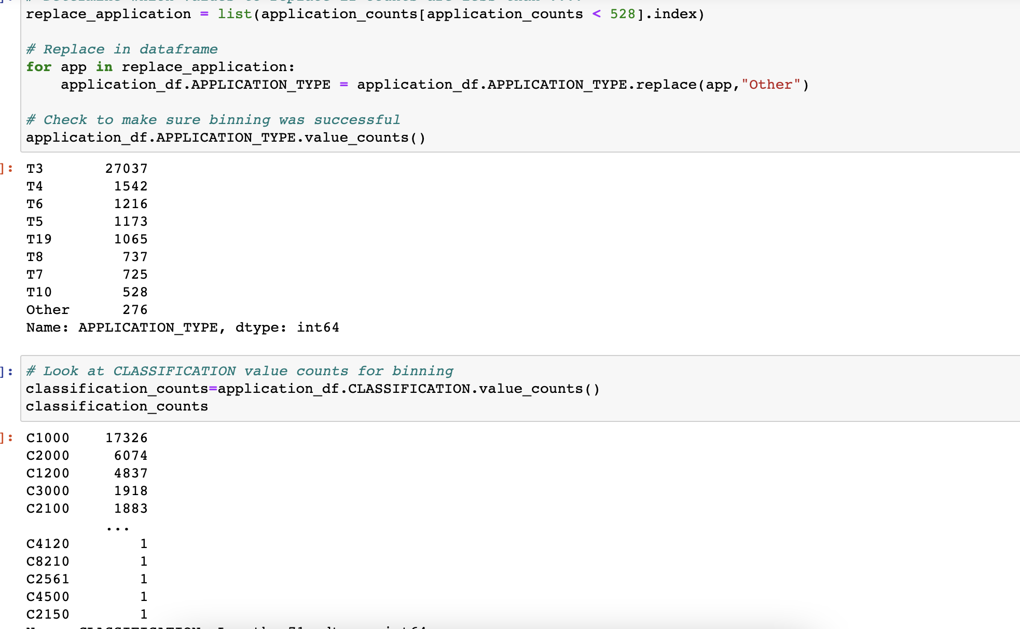Viewport: 1020px width, 629px height.
Task: Click the '# Look at CLASSIFICATION value counts' comment
Action: click(x=240, y=371)
